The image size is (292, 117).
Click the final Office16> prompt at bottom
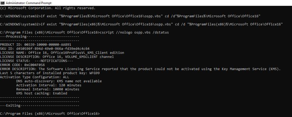(50, 114)
